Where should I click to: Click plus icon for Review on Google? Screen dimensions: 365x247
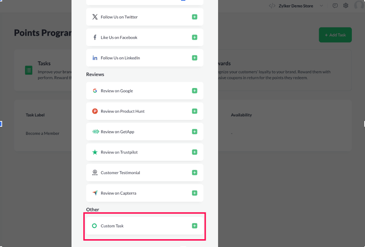(195, 91)
